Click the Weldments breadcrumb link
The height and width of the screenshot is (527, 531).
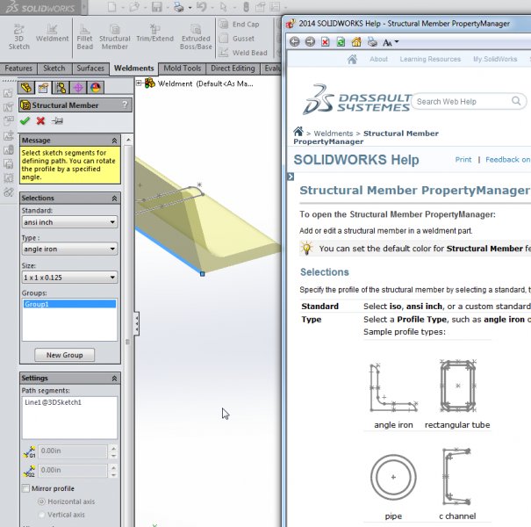(334, 134)
